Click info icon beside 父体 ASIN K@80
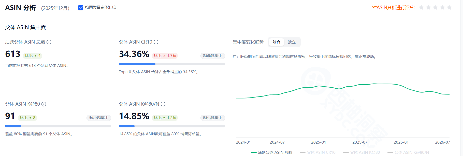Image resolution: width=463 pixels, height=156 pixels. click(44, 104)
